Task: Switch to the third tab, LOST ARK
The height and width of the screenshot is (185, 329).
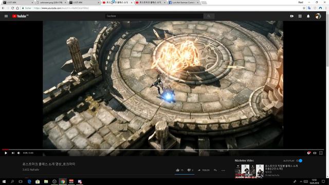Action: pos(84,3)
